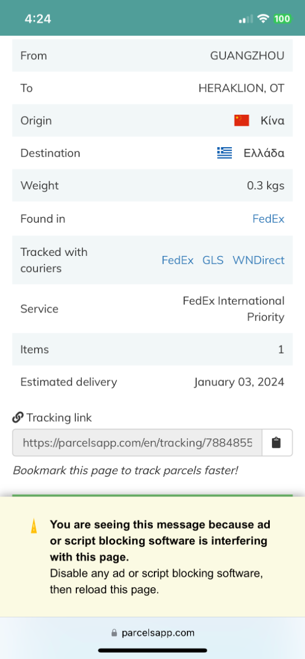The height and width of the screenshot is (659, 305).
Task: Open the FedEx link in Found in row
Action: coord(268,219)
